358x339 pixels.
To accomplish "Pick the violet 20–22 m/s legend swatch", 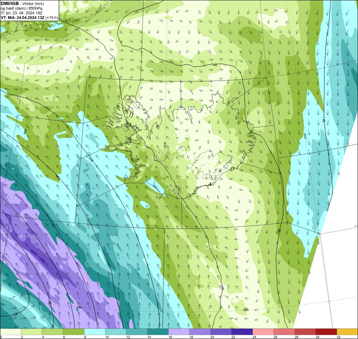I will click(221, 332).
